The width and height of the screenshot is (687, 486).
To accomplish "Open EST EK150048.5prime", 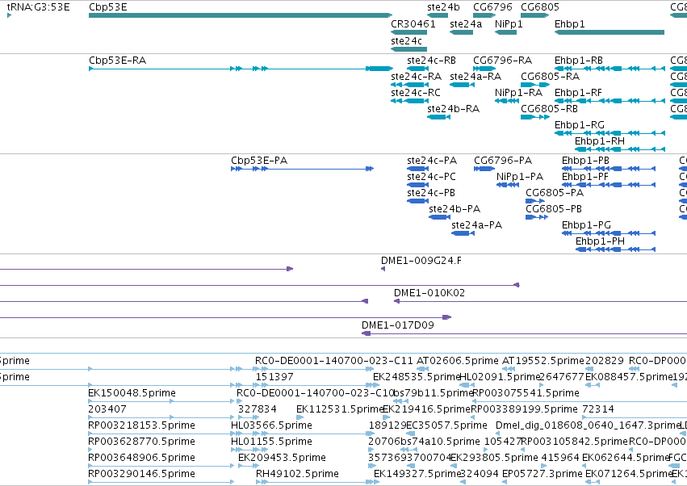I will click(161, 402).
